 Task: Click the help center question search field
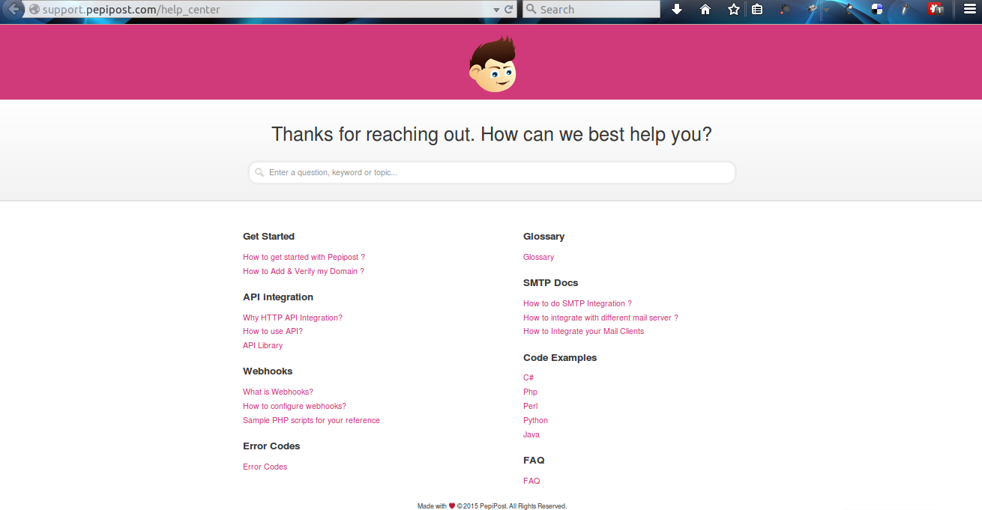click(x=492, y=172)
